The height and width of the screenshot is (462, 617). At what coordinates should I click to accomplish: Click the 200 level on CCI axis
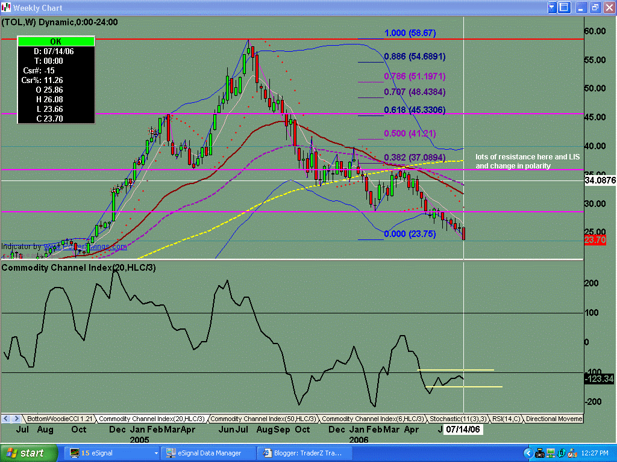pyautogui.click(x=592, y=283)
